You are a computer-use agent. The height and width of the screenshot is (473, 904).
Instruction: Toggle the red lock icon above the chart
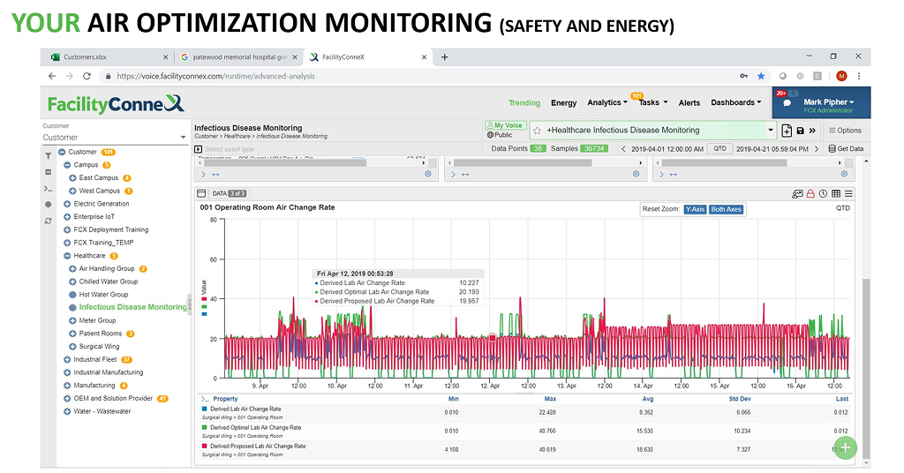point(810,193)
